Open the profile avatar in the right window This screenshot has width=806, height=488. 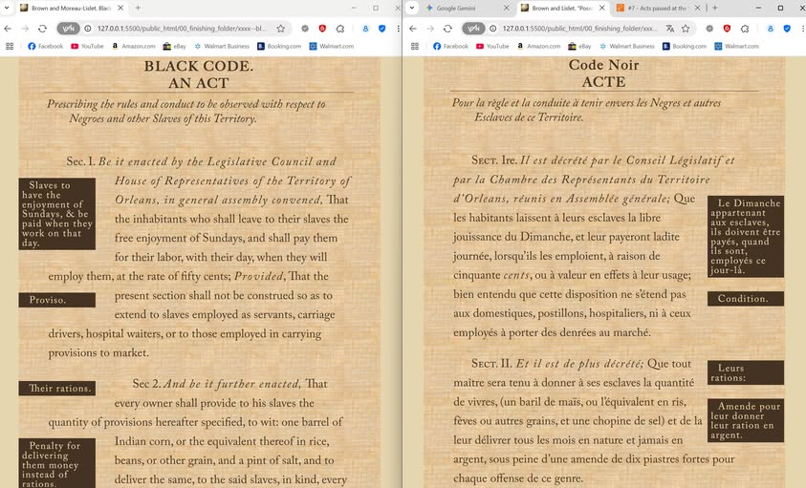click(x=770, y=29)
